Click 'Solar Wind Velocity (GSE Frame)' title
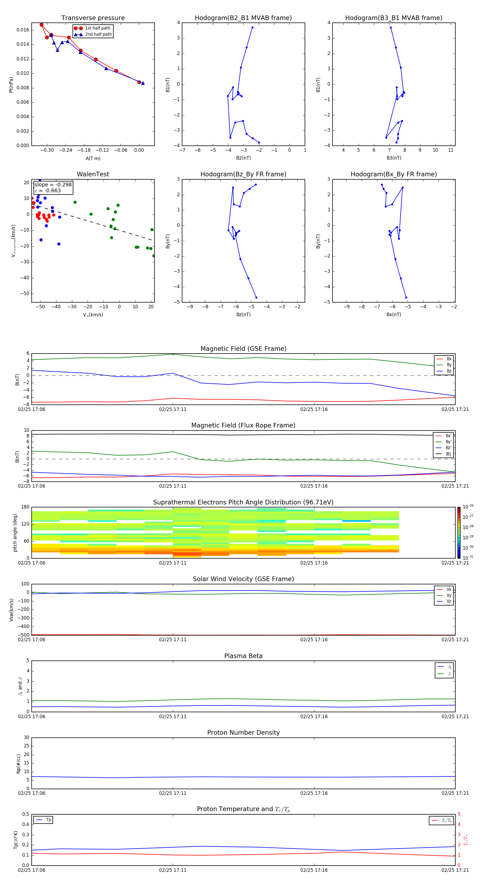487x894 pixels. click(x=243, y=579)
